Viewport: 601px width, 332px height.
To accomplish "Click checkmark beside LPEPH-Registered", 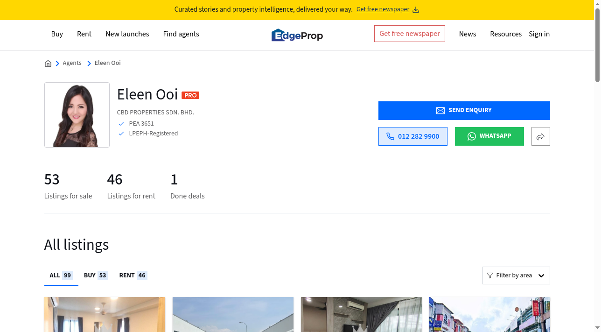I will (121, 134).
